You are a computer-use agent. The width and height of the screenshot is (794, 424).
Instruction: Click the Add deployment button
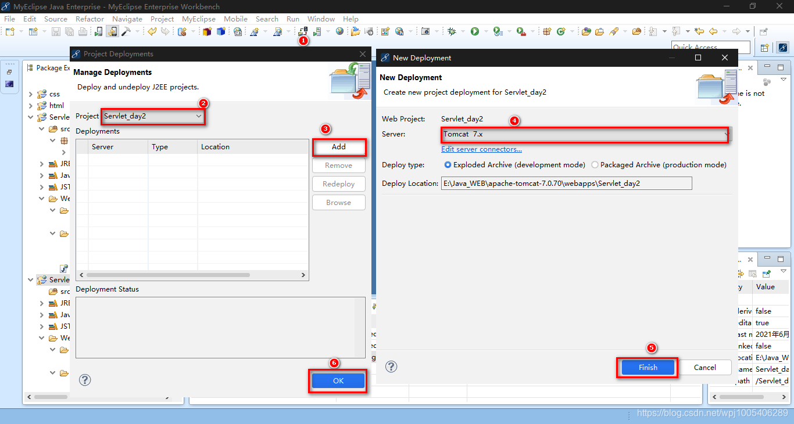339,147
